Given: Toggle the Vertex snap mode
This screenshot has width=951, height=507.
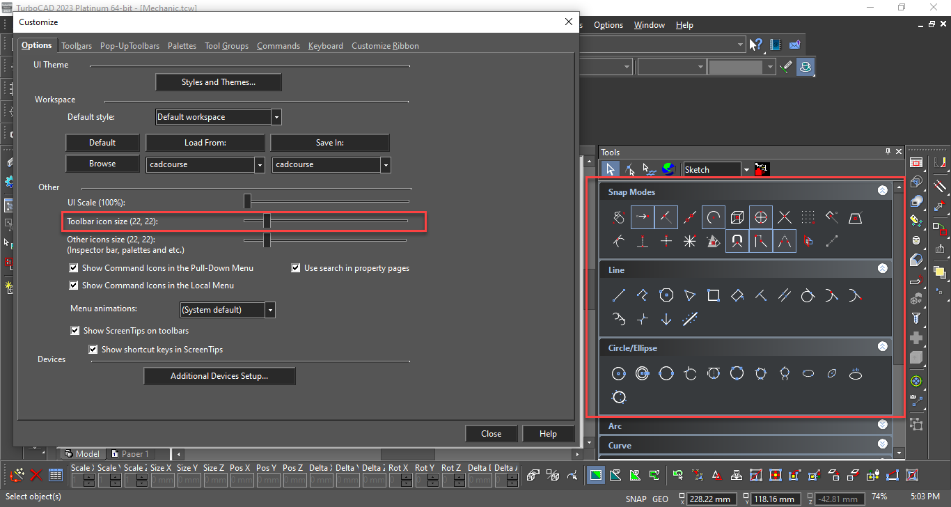Looking at the screenshot, I should [642, 217].
